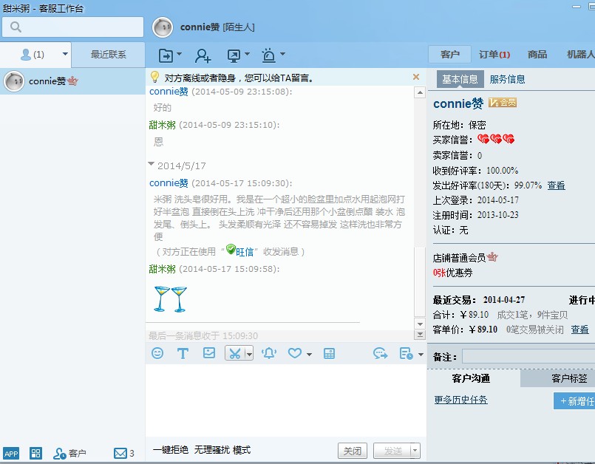Switch to 最近联系 tab
The height and width of the screenshot is (464, 595).
coord(108,54)
